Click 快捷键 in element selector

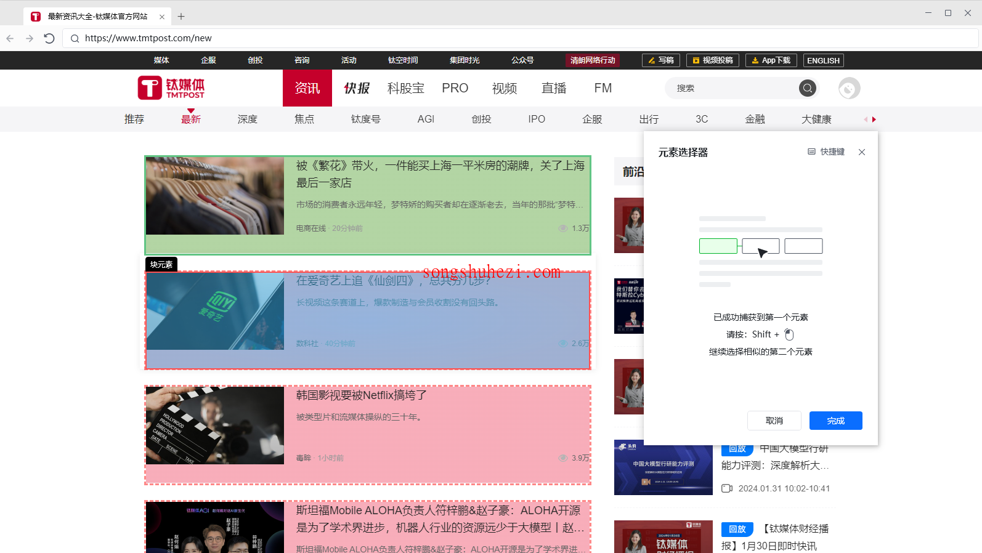tap(826, 152)
